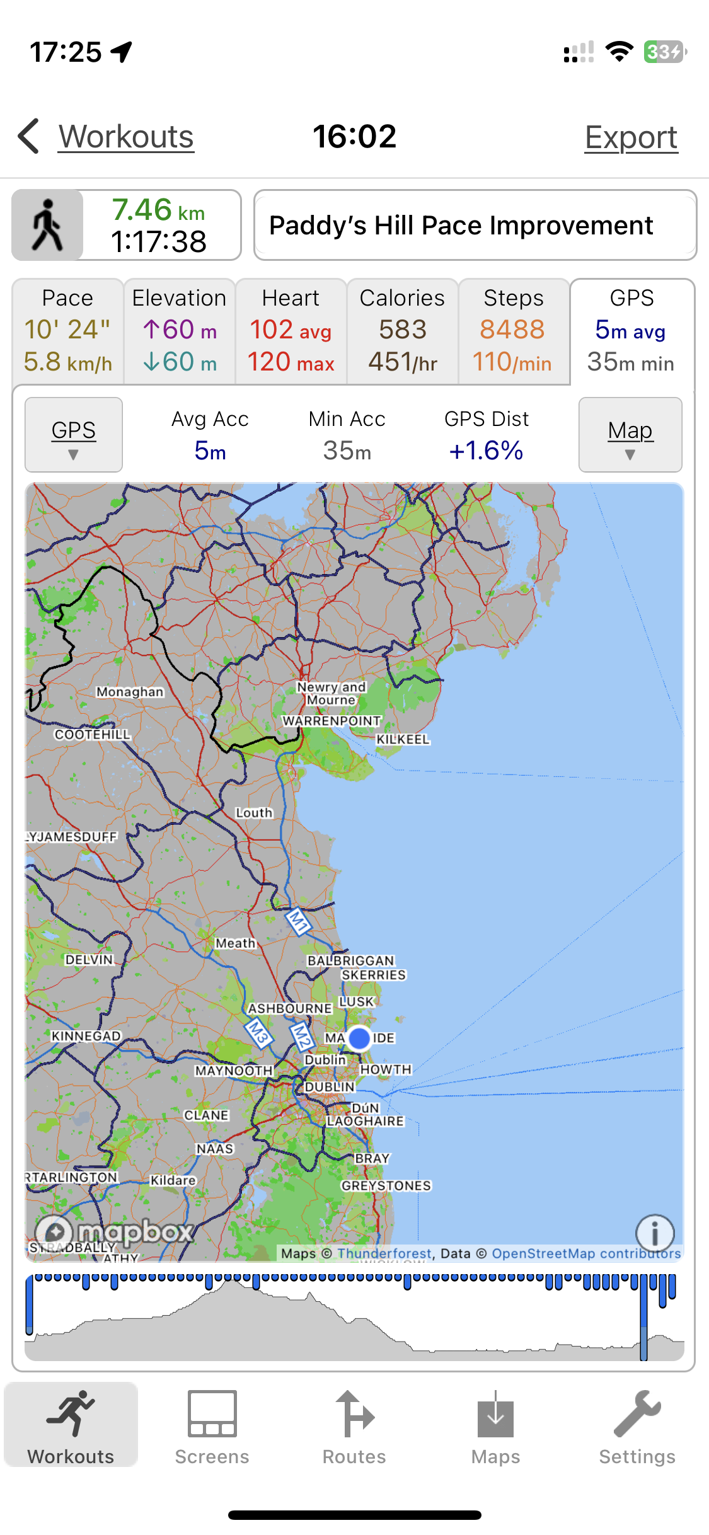The height and width of the screenshot is (1535, 709).
Task: Open the map info icon
Action: (655, 1233)
